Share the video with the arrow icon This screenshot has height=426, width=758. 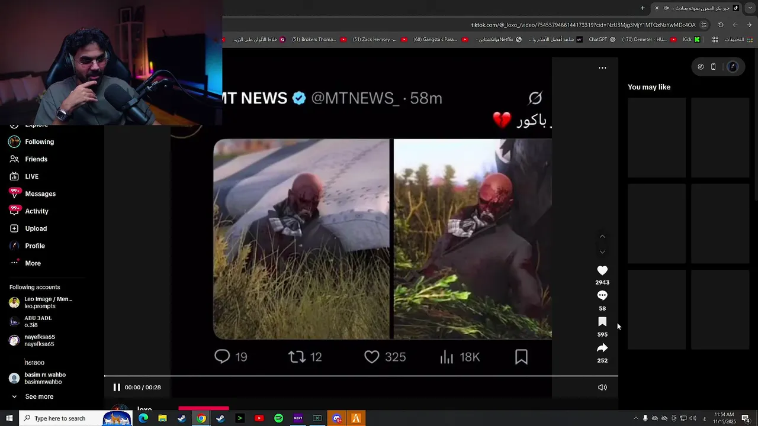coord(602,348)
